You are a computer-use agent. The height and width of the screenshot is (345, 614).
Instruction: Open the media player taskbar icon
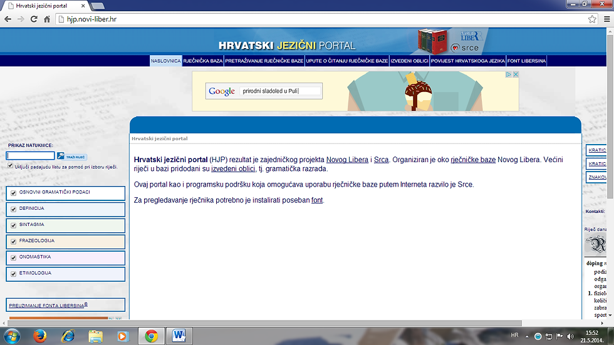(123, 336)
